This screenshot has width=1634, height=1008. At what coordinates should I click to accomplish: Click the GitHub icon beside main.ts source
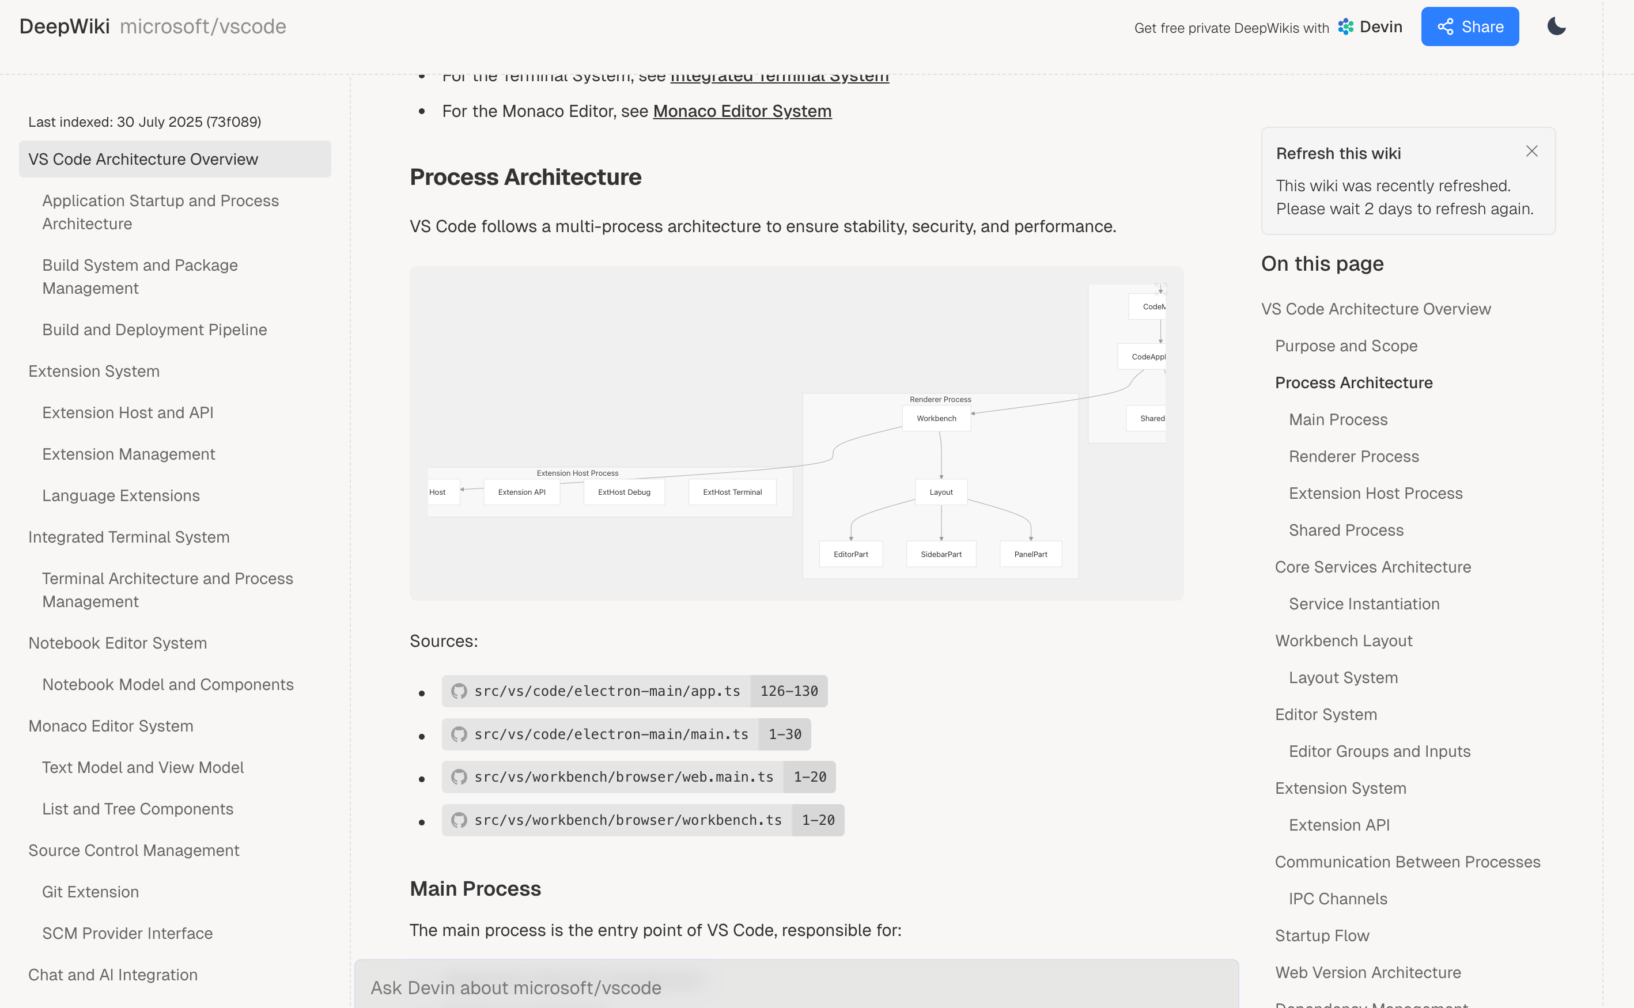pyautogui.click(x=459, y=734)
